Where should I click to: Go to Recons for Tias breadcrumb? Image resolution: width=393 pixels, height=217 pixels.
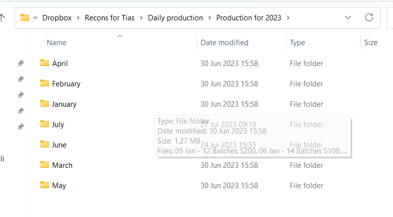110,18
